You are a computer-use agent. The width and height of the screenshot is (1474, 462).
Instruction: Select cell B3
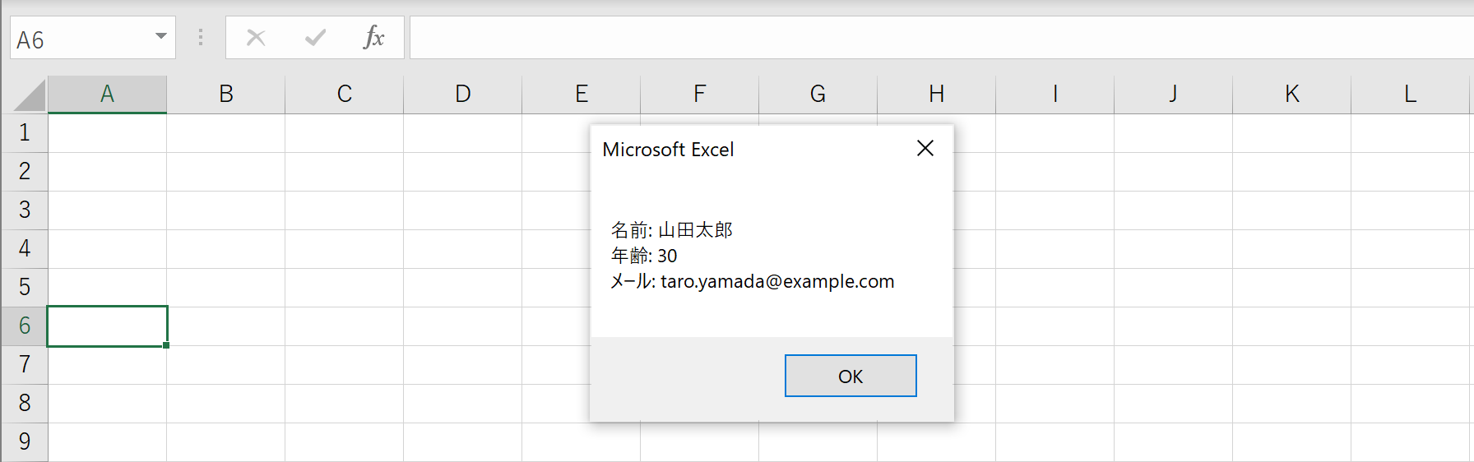click(x=226, y=210)
